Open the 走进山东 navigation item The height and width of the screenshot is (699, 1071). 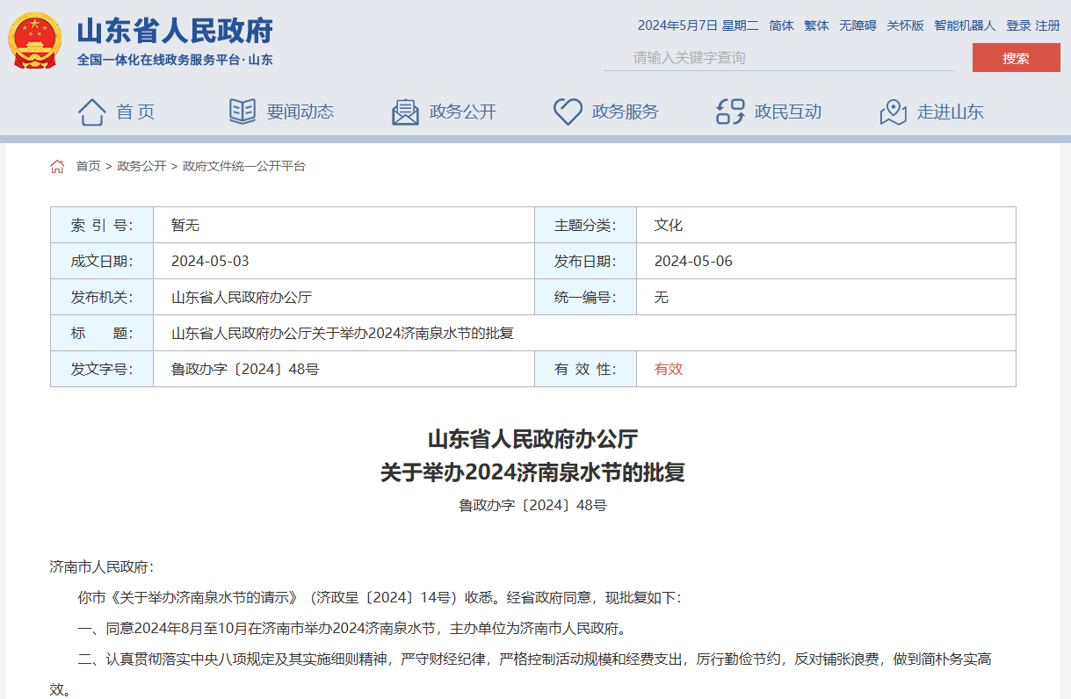click(951, 112)
